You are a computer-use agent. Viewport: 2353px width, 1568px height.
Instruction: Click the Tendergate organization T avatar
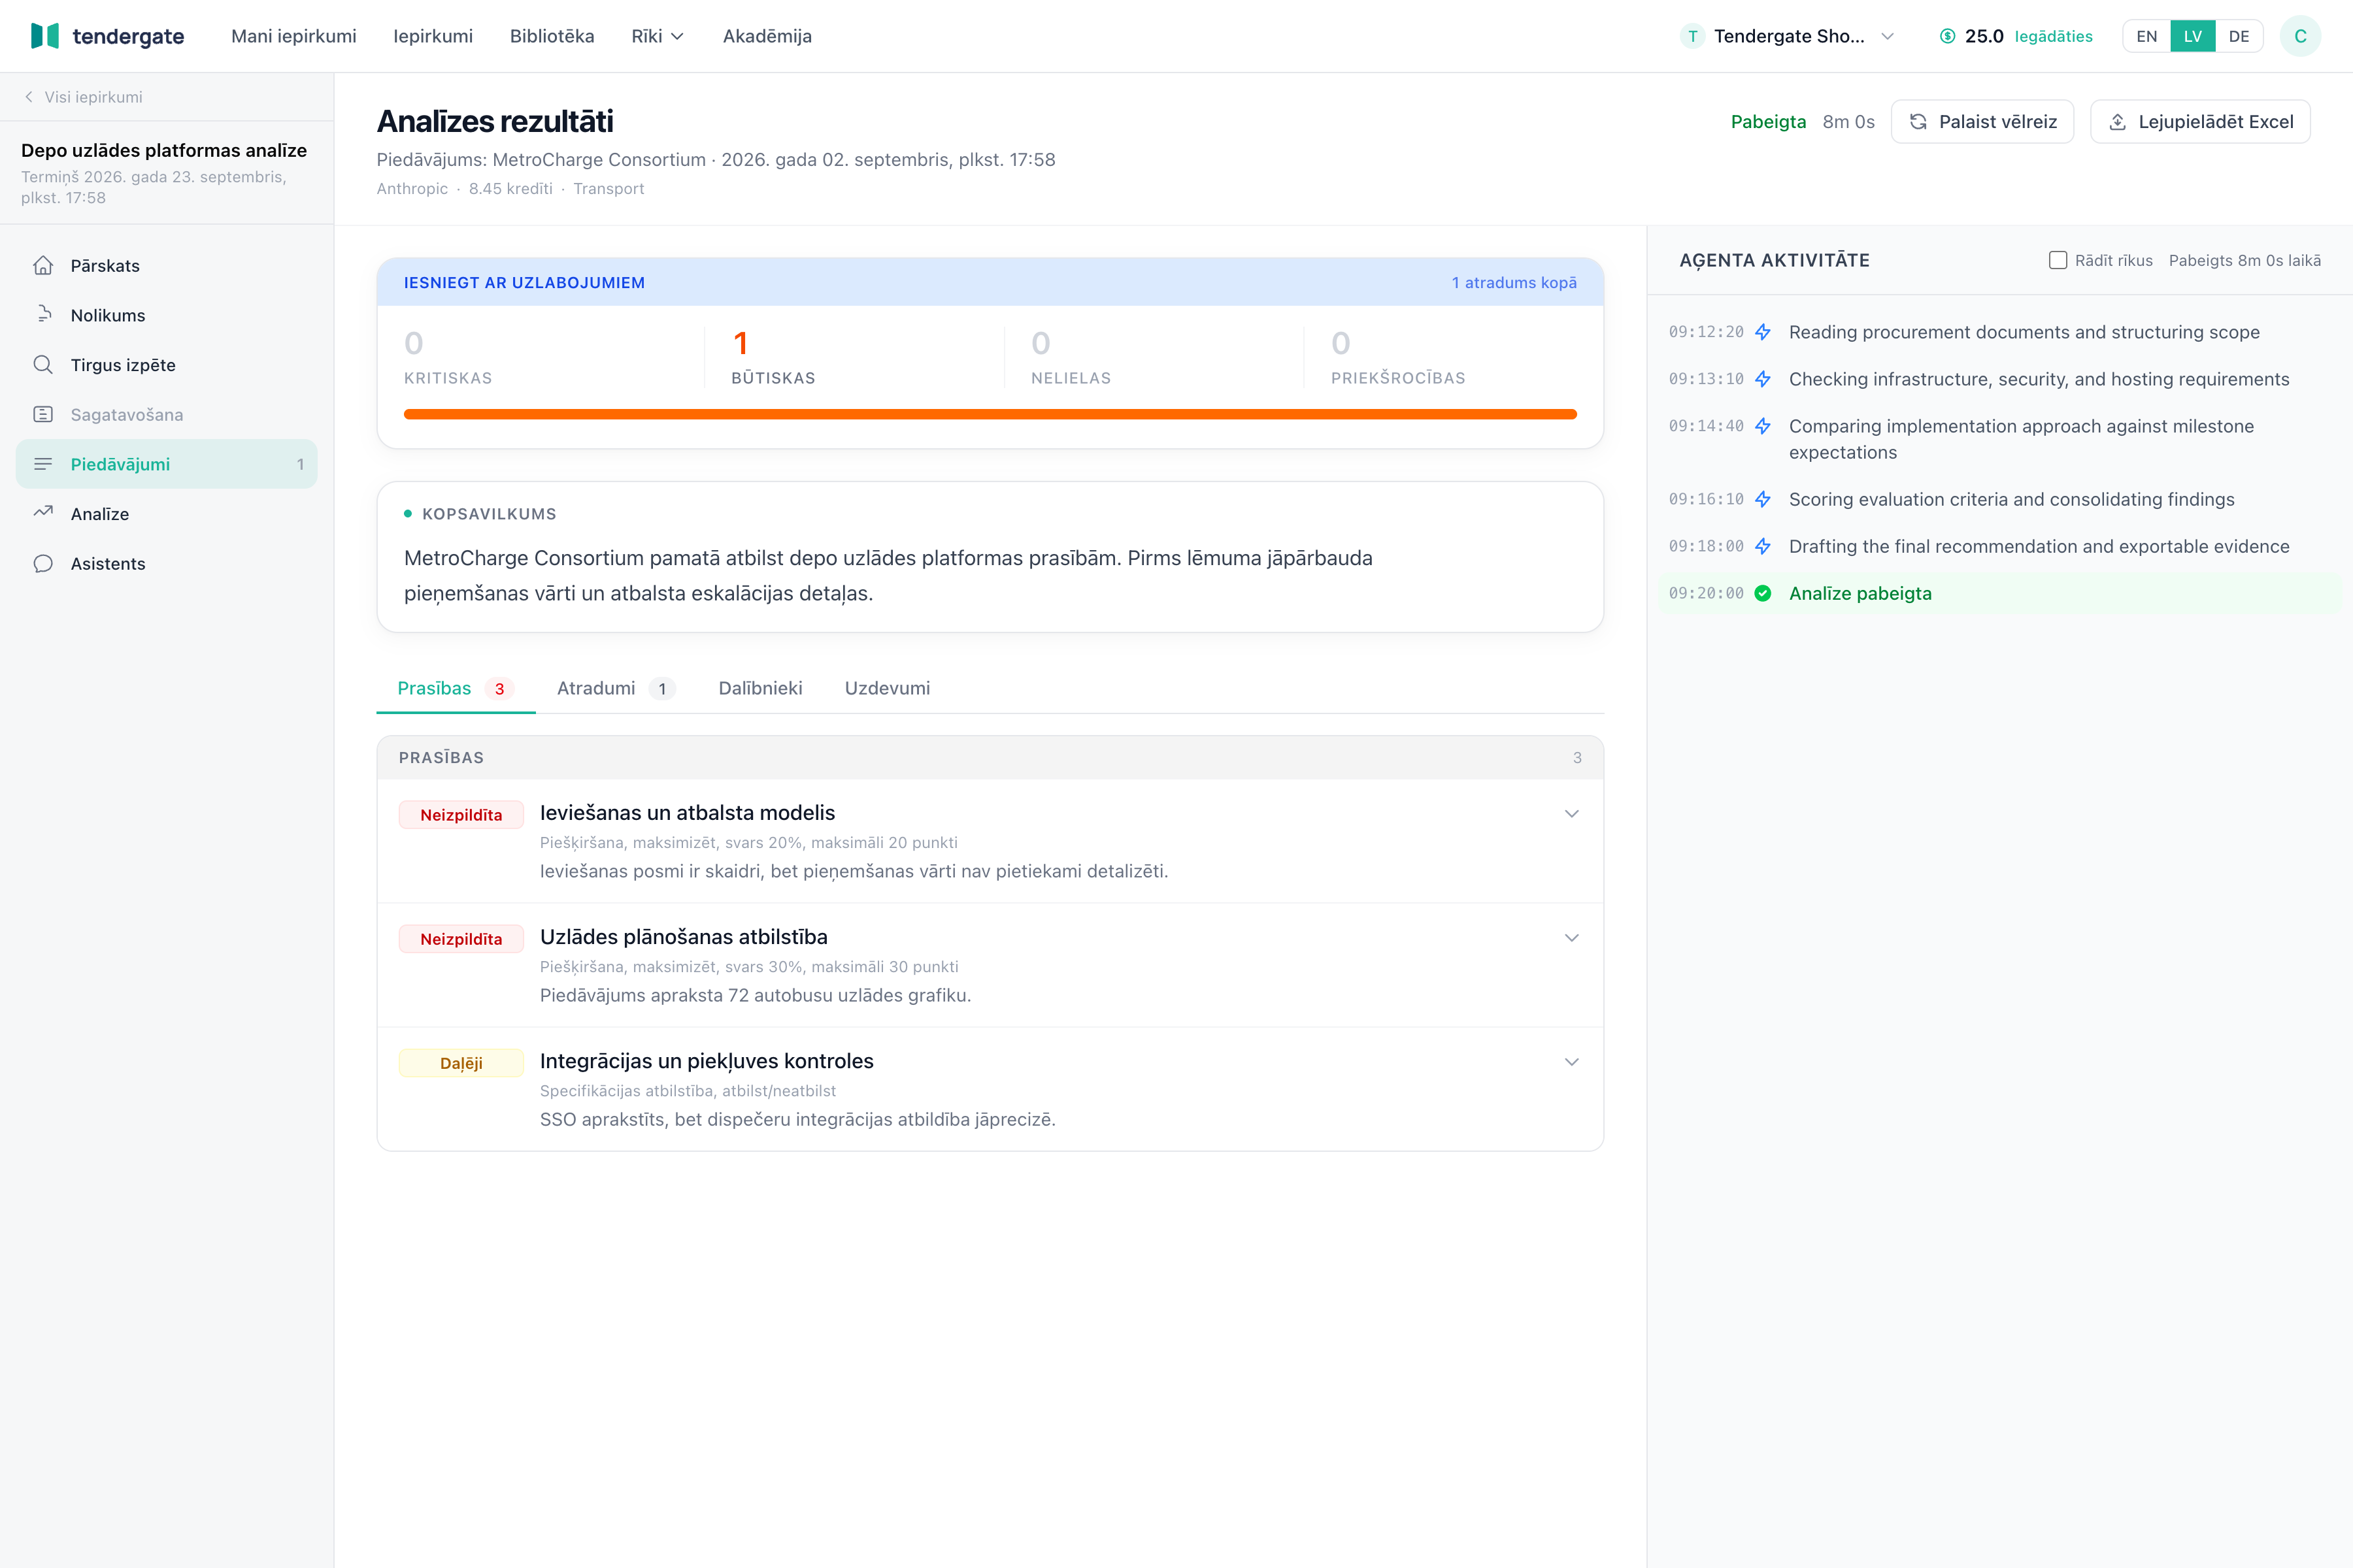click(x=1692, y=36)
